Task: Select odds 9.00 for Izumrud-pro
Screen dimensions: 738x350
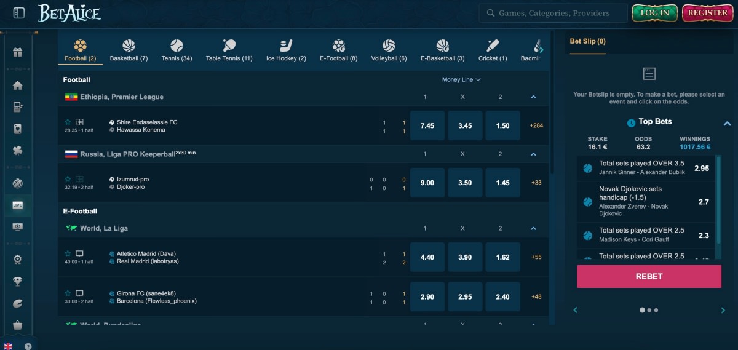Action: coord(427,183)
